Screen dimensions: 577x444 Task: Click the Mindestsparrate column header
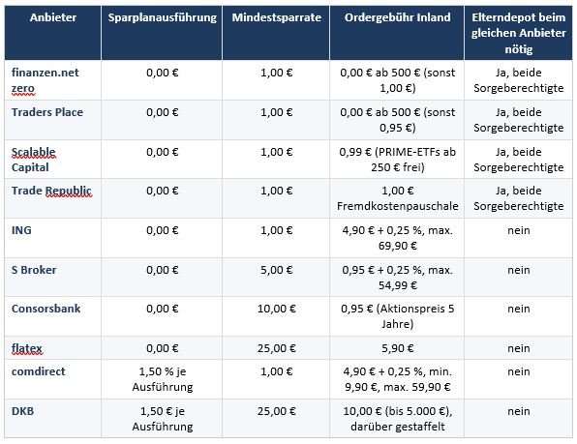tap(276, 33)
